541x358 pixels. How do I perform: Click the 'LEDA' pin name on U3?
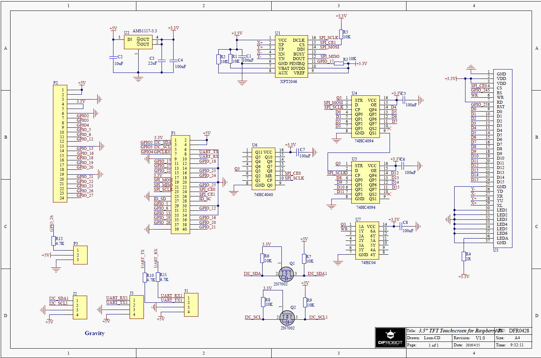(502, 238)
